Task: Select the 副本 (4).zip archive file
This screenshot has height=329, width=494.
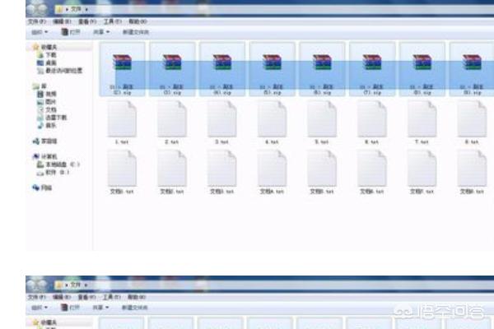Action: (222, 69)
